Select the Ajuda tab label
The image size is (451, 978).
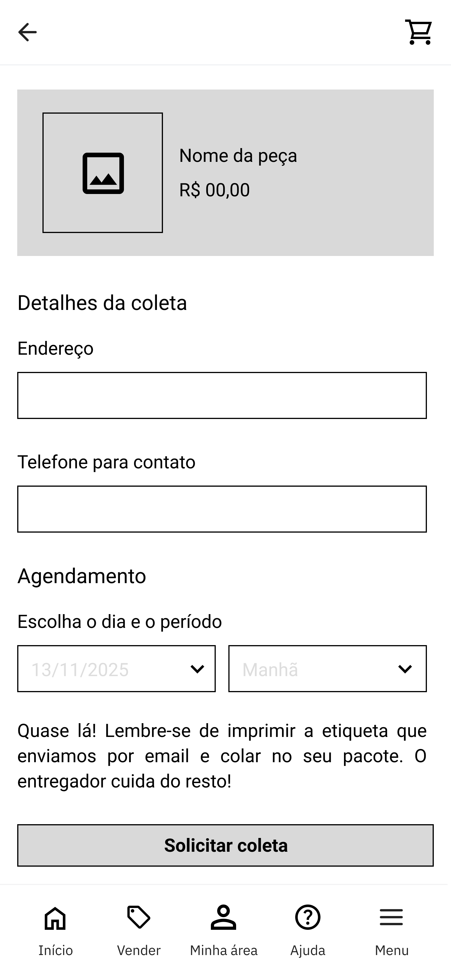(308, 950)
